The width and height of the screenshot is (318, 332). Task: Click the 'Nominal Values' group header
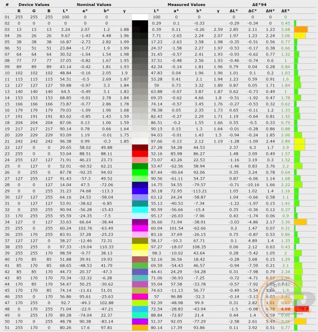point(94,4)
